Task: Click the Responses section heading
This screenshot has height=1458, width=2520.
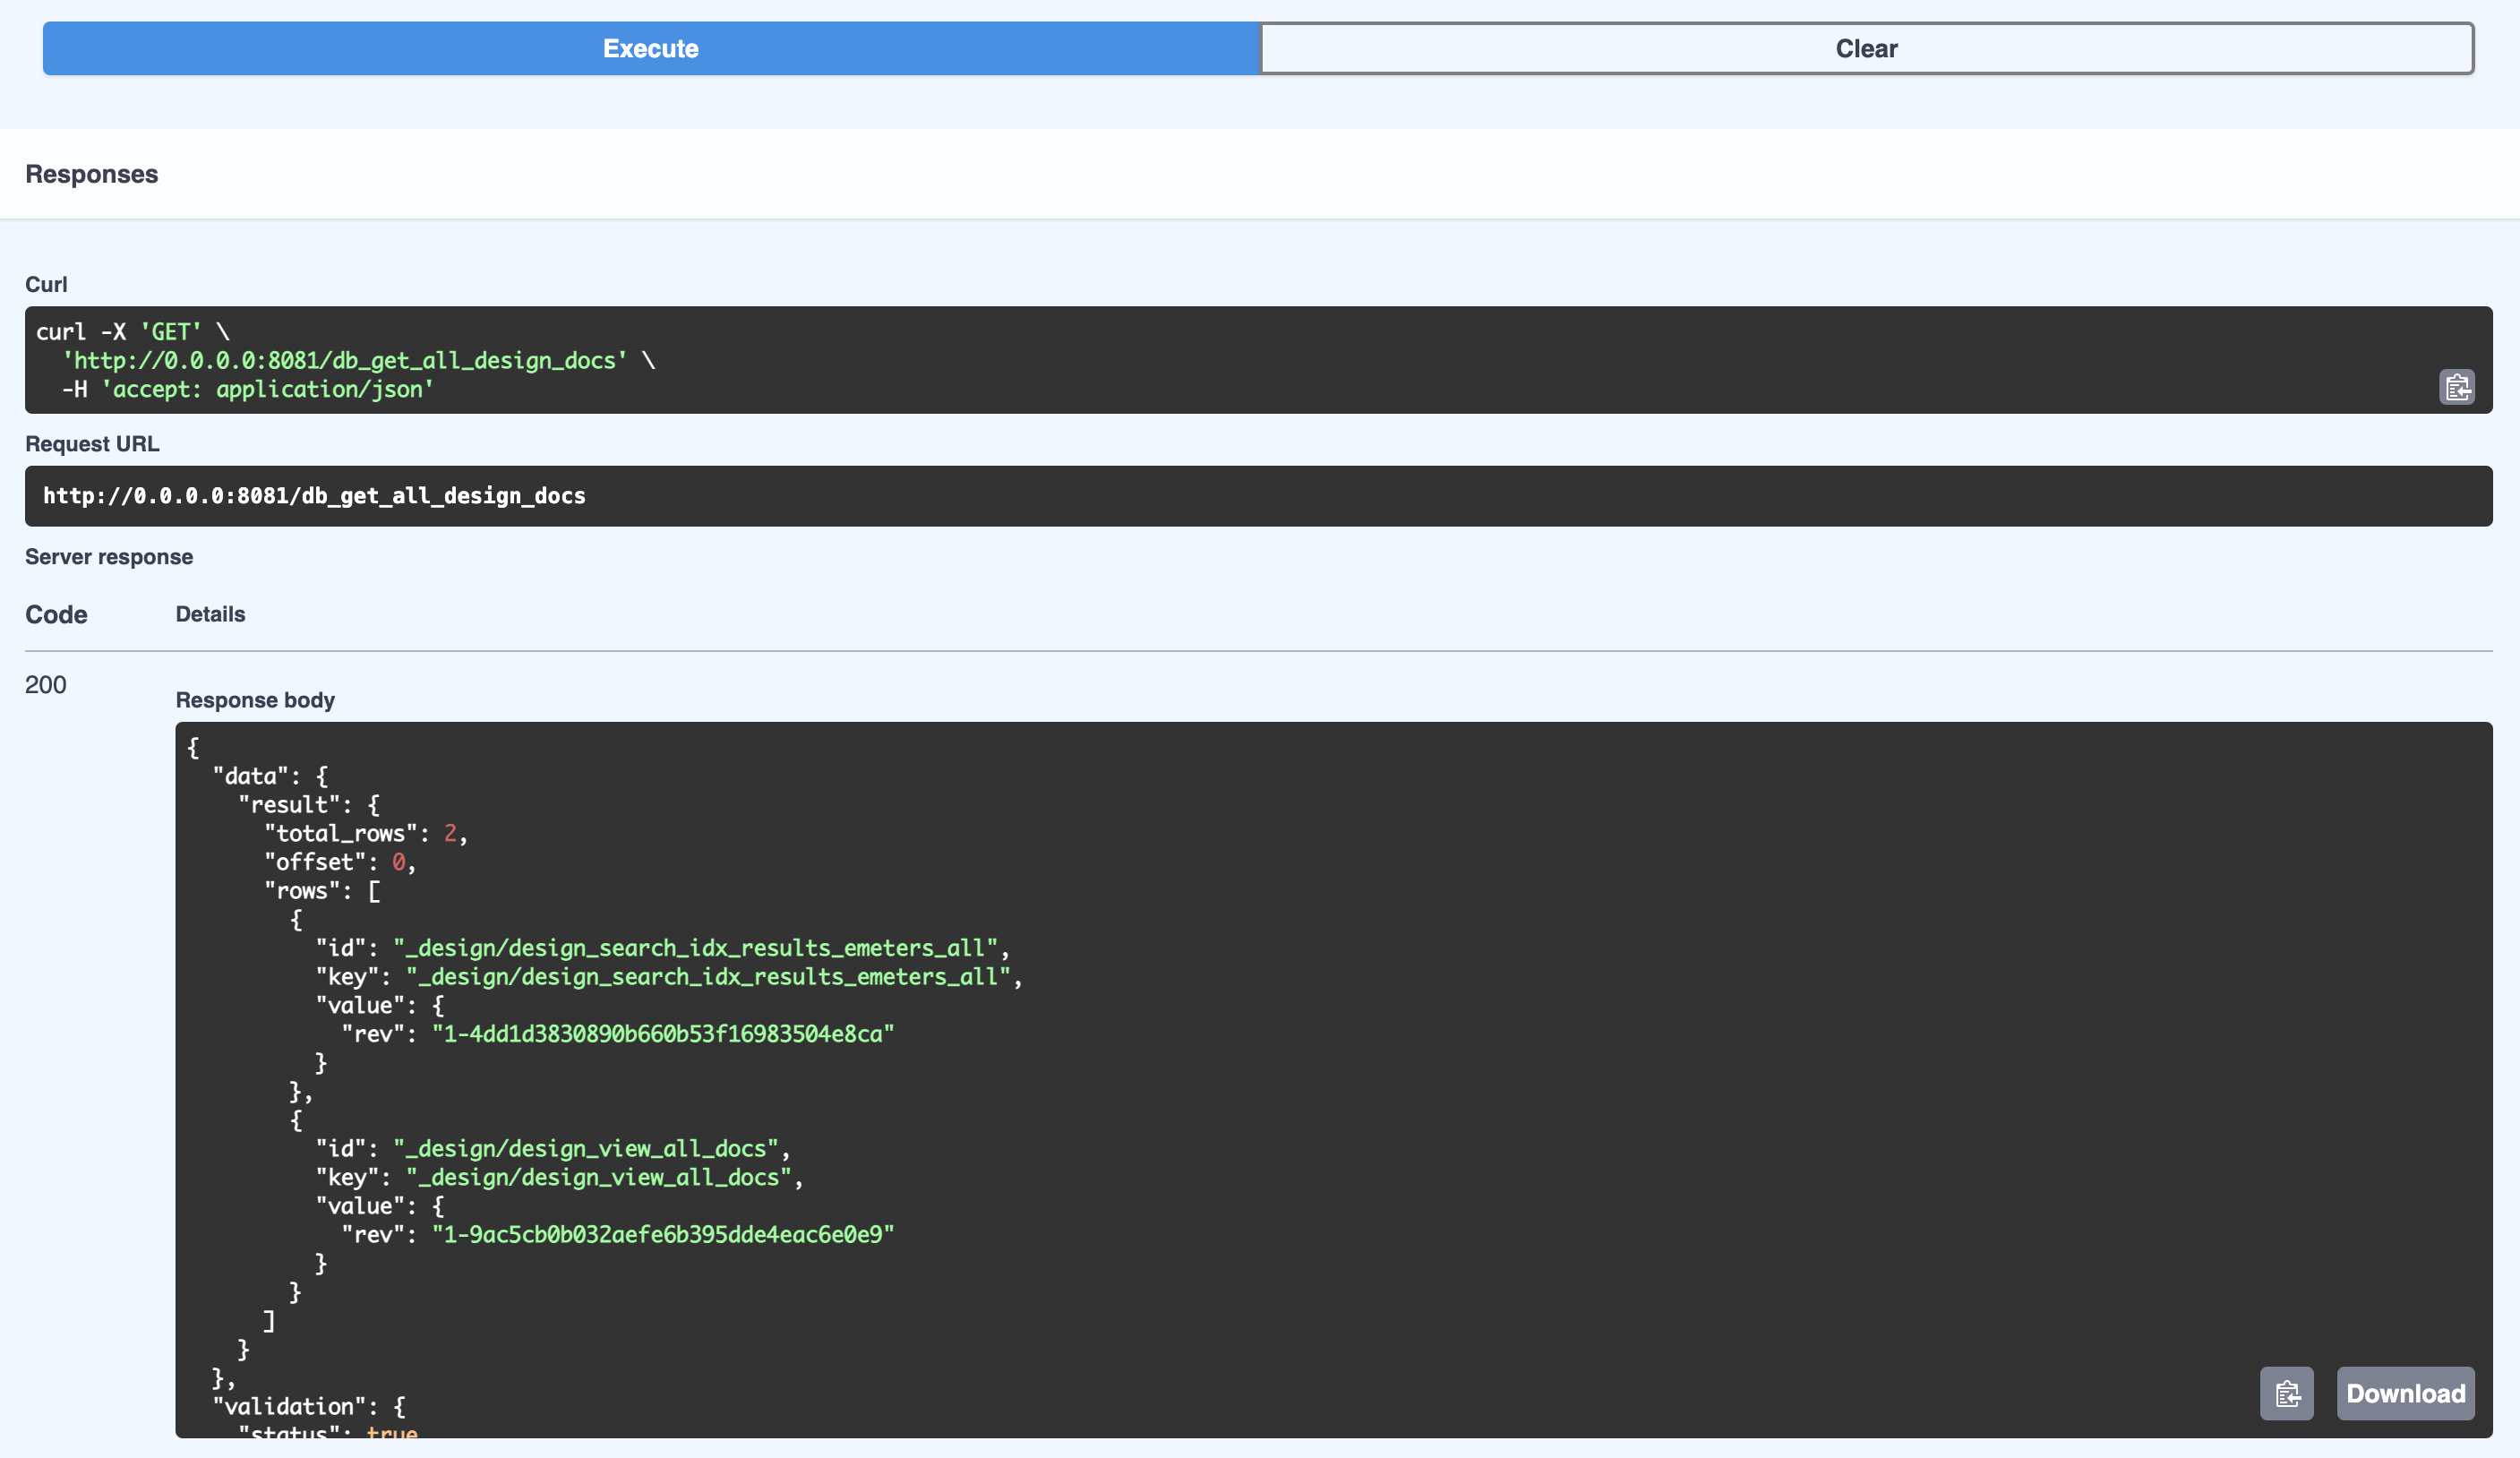Action: (92, 174)
